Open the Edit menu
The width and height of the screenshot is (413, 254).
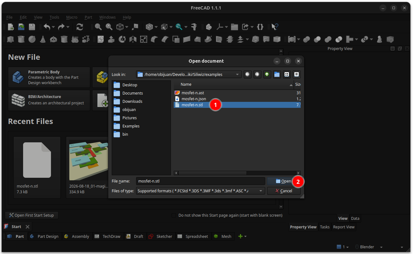coord(23,17)
